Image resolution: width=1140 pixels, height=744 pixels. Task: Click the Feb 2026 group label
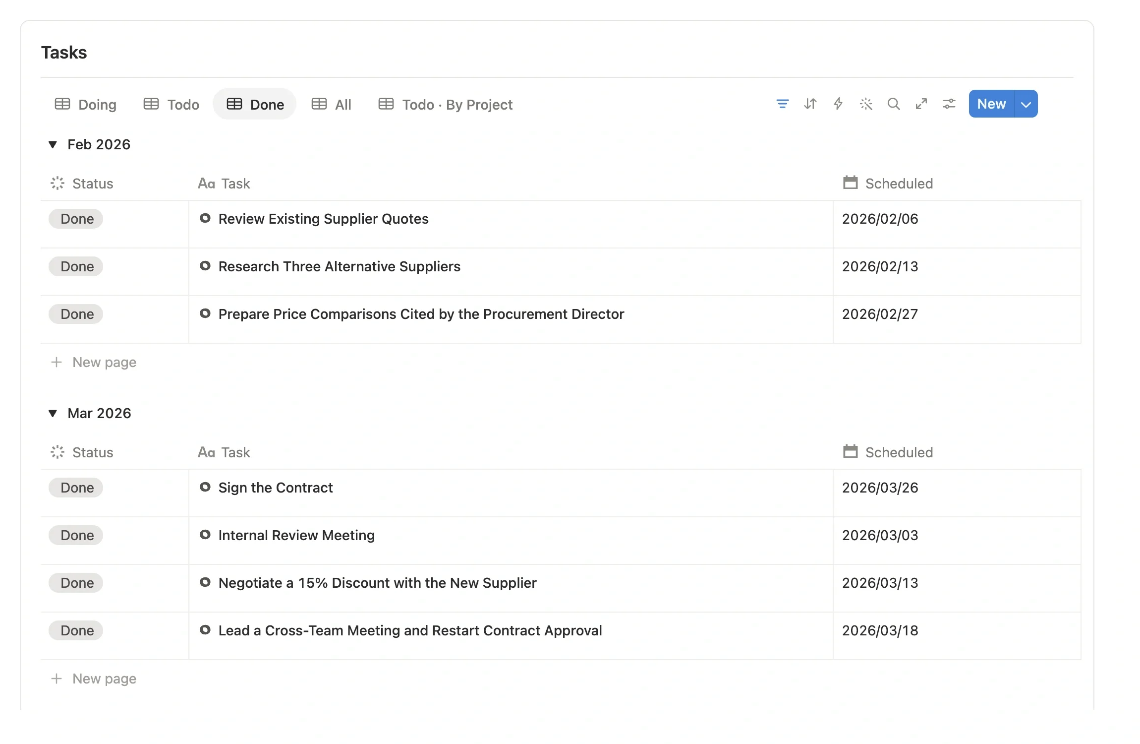[99, 144]
